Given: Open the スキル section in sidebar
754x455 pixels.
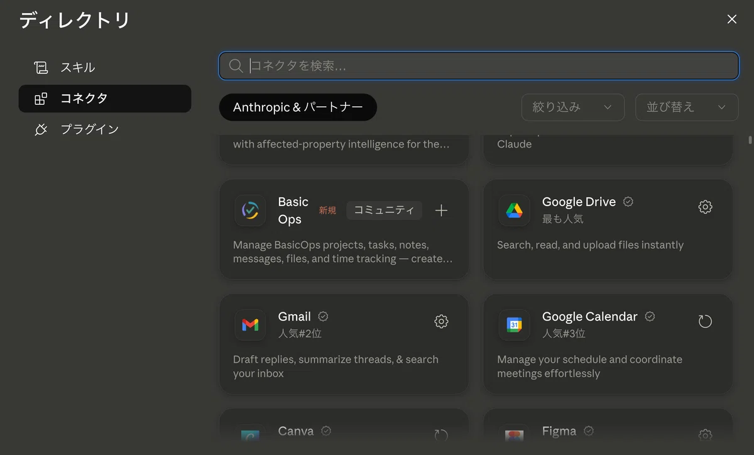Looking at the screenshot, I should tap(105, 67).
